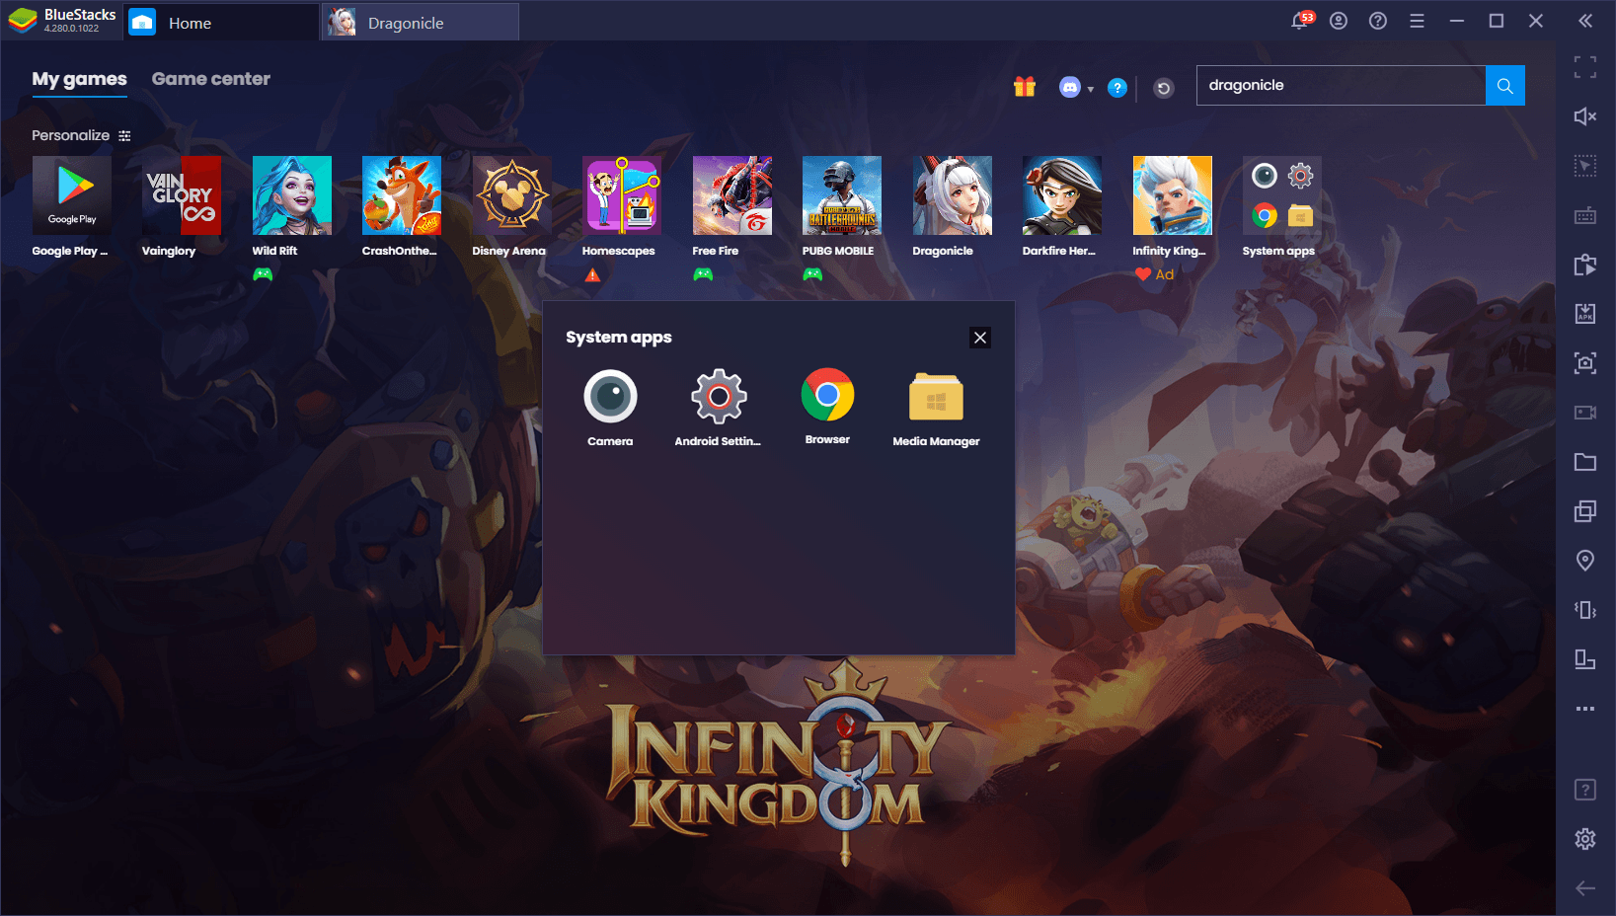Toggle fullscreen mode in sidebar
The image size is (1616, 916).
pyautogui.click(x=1585, y=67)
